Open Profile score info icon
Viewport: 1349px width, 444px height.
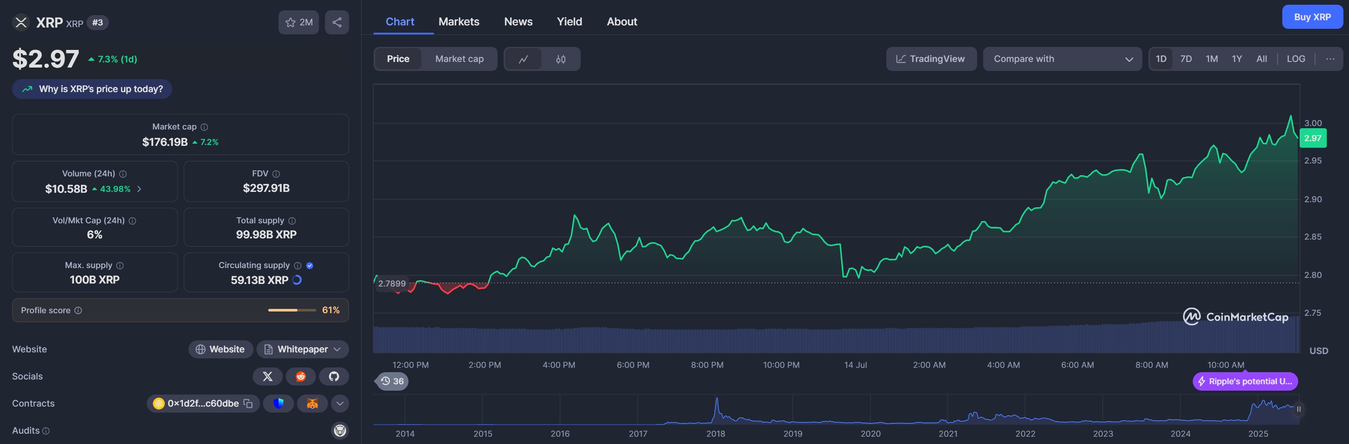point(78,311)
